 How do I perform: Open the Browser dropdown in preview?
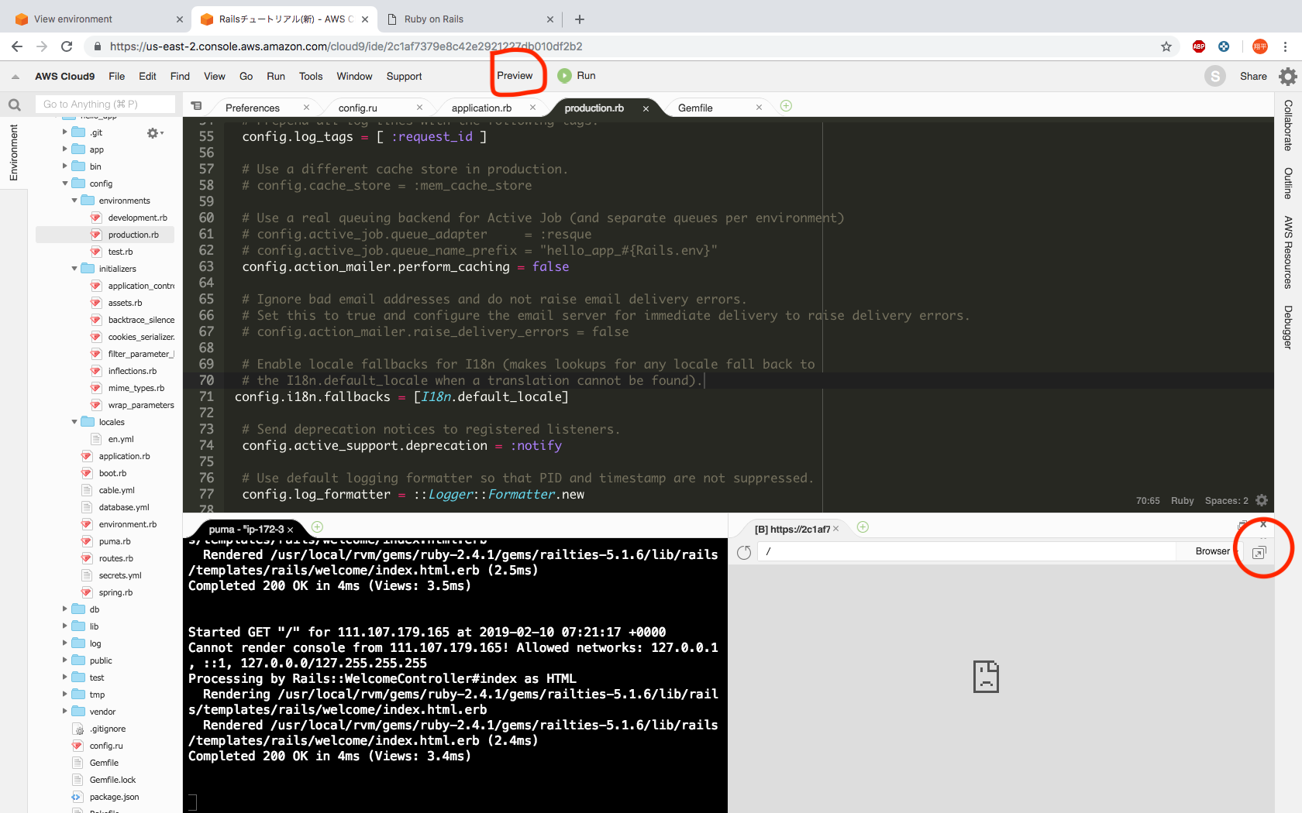1212,551
